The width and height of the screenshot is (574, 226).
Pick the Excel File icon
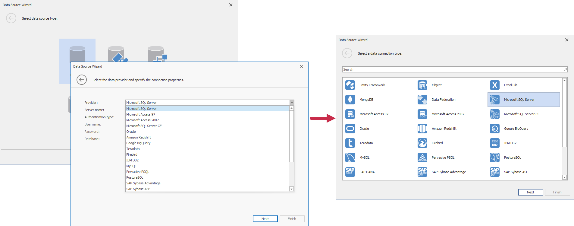(x=494, y=85)
